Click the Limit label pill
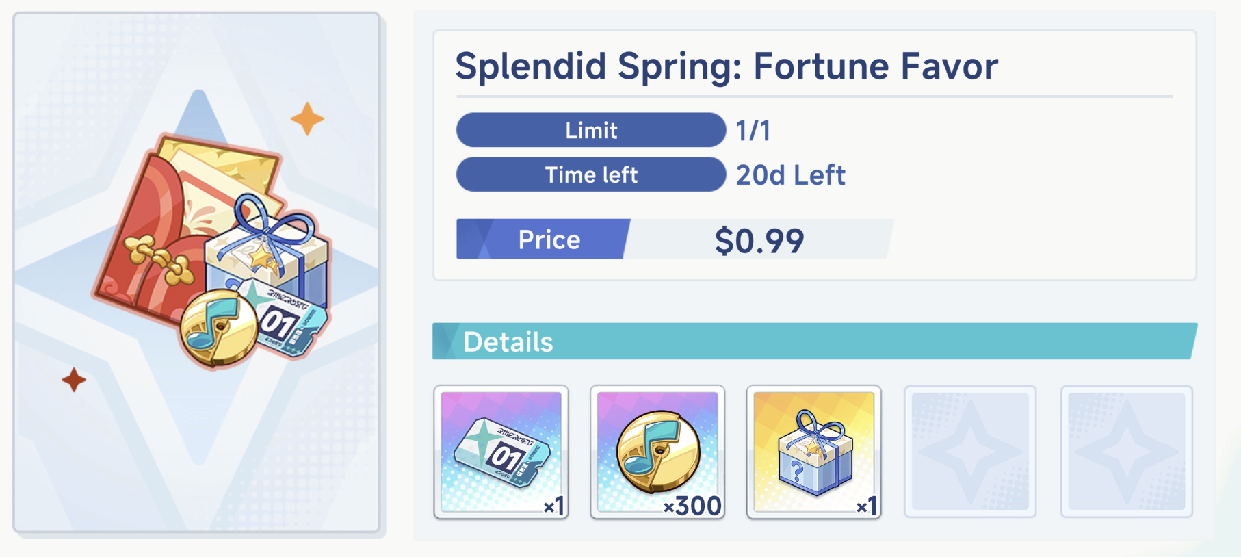1241x557 pixels. click(x=590, y=130)
